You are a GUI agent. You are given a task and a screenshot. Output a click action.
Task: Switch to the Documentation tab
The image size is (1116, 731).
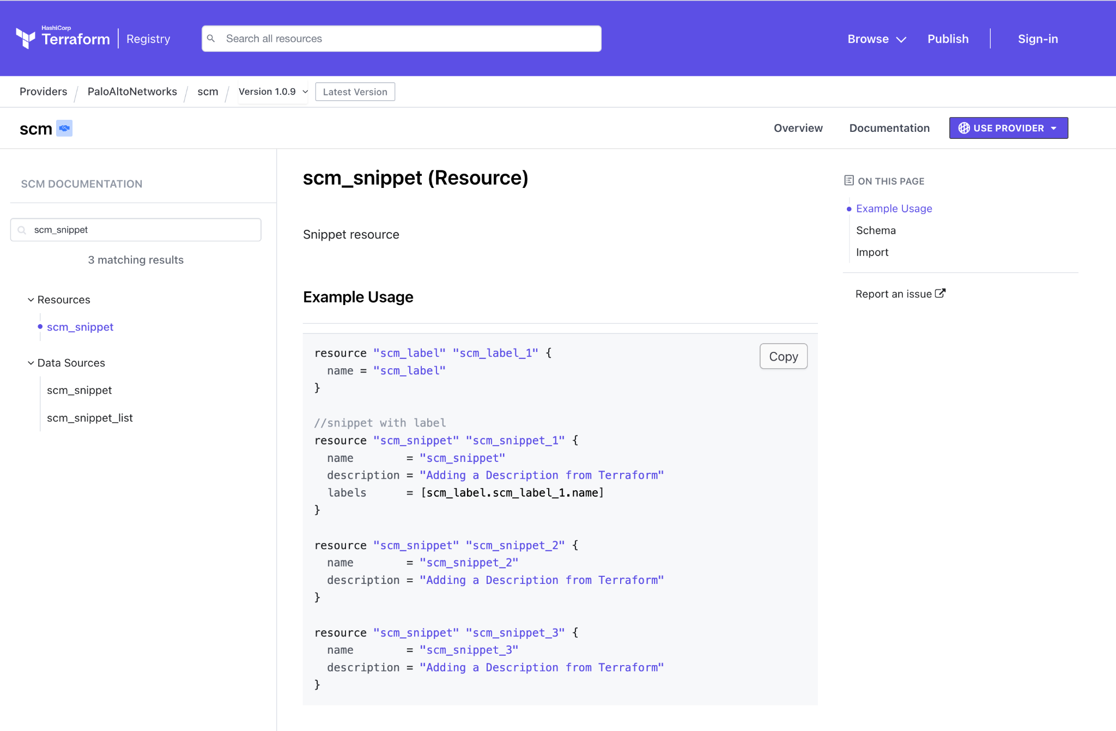tap(889, 128)
